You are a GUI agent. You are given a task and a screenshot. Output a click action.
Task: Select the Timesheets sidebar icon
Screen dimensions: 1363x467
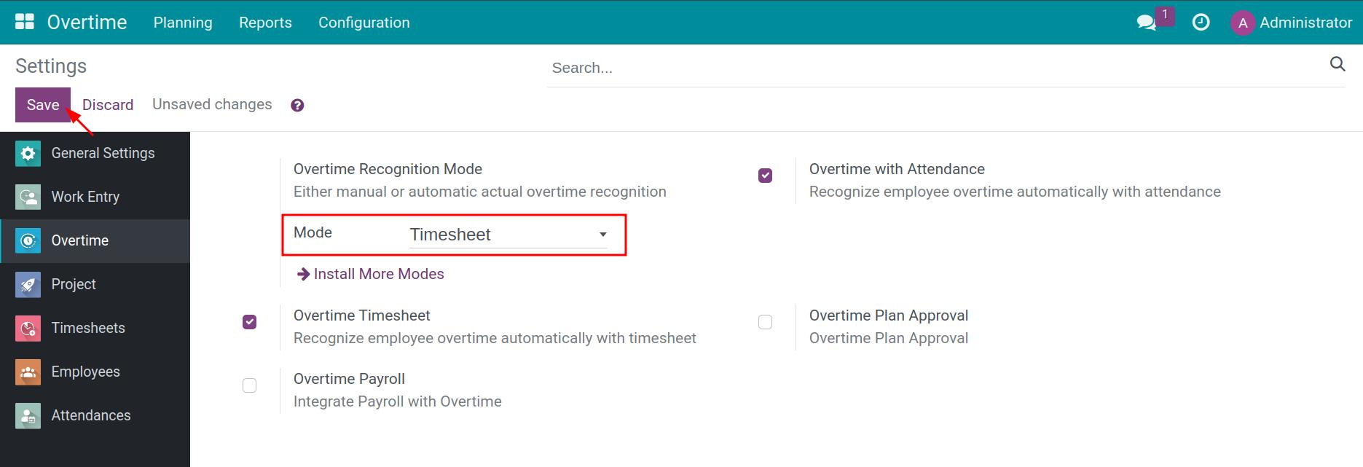click(x=27, y=328)
